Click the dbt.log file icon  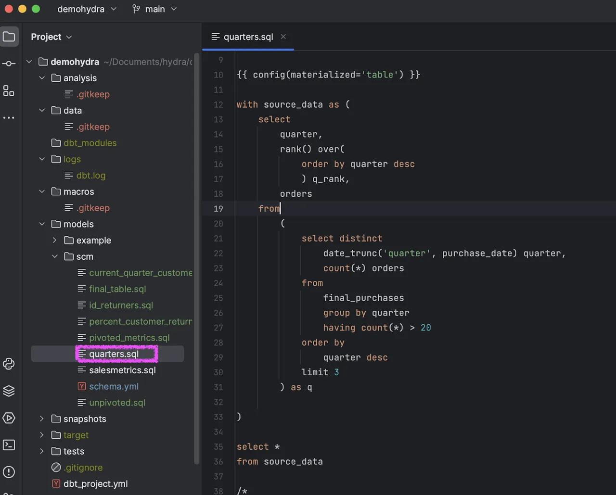coord(69,175)
